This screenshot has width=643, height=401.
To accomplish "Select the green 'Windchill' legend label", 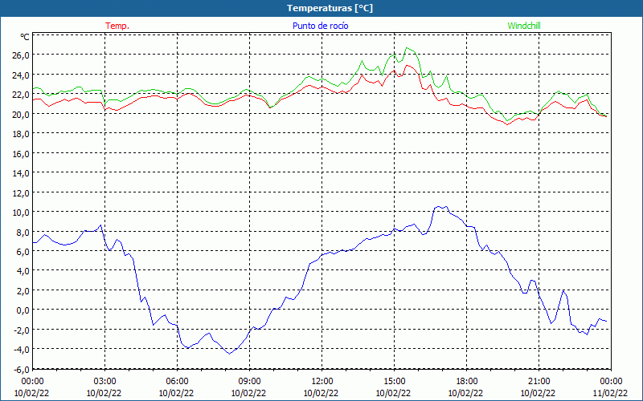I will [524, 26].
